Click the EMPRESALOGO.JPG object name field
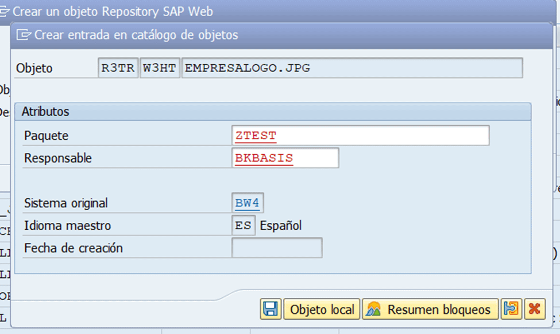This screenshot has width=560, height=334. [x=352, y=68]
